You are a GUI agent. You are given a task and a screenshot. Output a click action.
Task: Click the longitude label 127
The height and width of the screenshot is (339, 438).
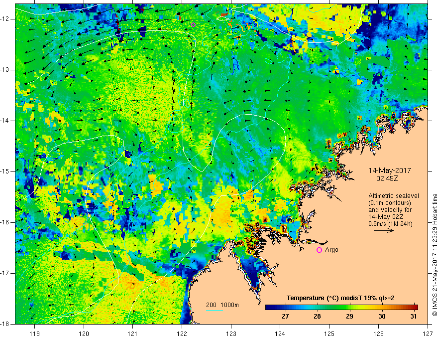point(428,334)
